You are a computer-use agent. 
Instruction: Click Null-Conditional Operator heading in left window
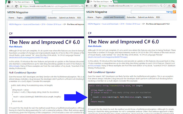[23, 73]
